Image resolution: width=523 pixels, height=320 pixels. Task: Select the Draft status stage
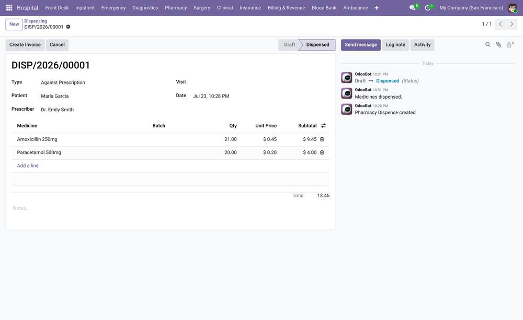[x=289, y=44]
